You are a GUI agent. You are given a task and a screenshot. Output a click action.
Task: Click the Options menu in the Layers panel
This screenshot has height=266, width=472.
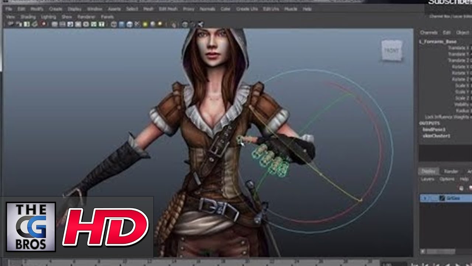pyautogui.click(x=447, y=179)
